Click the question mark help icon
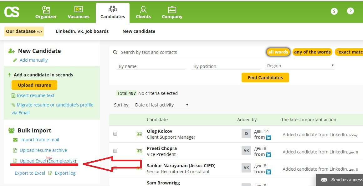This screenshot has width=363, height=186. pos(350,11)
